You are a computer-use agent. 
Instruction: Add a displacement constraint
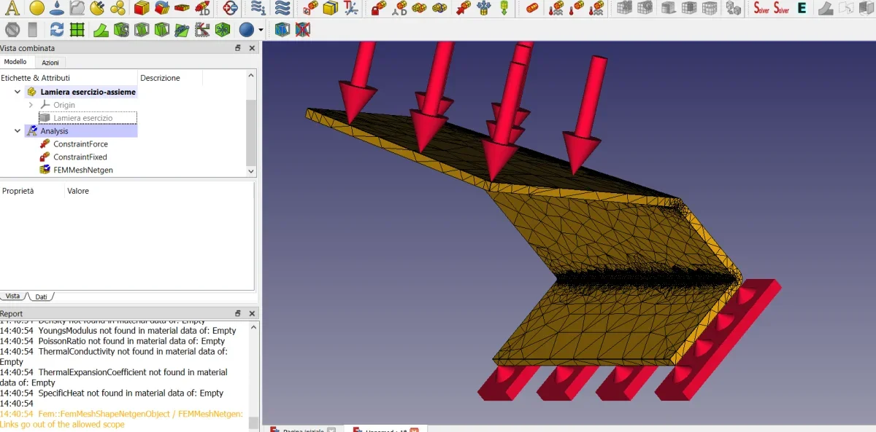coord(400,8)
